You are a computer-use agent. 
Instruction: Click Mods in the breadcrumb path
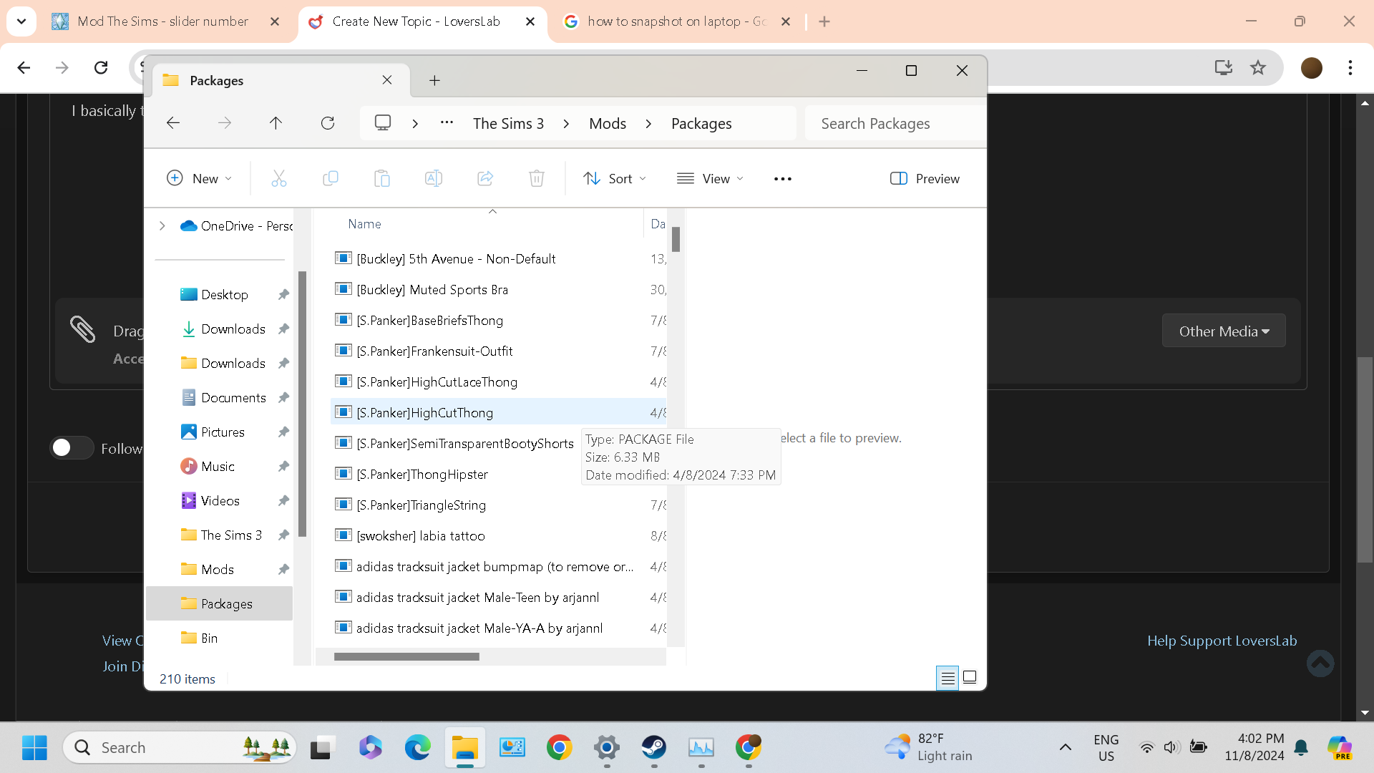[608, 124]
